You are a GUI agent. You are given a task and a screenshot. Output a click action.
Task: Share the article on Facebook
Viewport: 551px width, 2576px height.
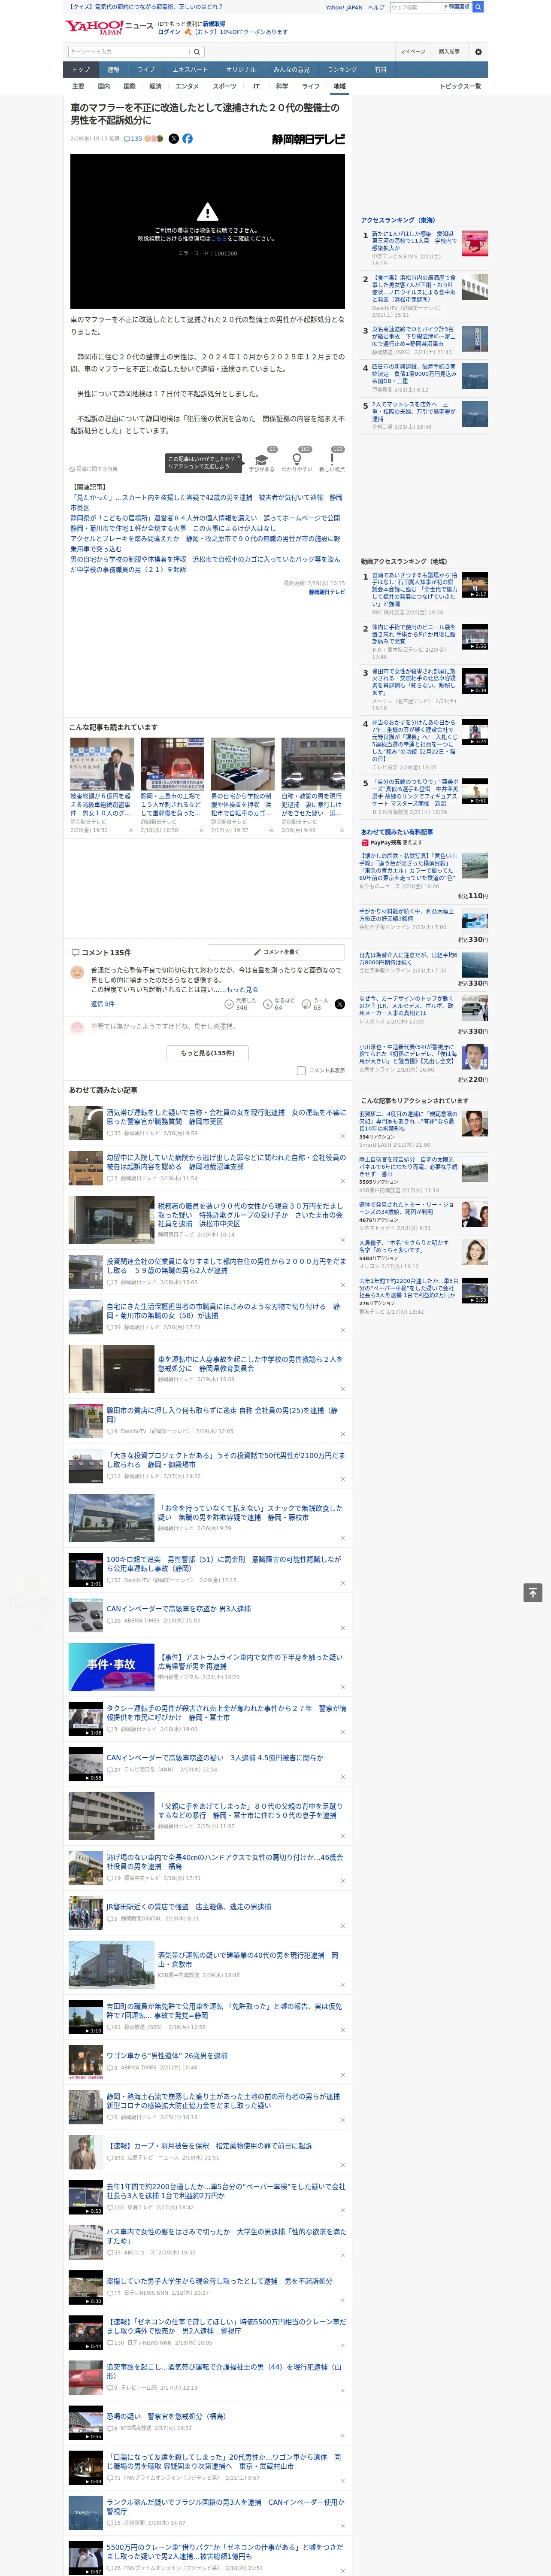point(187,139)
